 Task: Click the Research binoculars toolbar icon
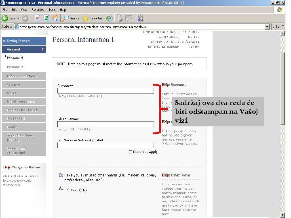pyautogui.click(x=141, y=18)
